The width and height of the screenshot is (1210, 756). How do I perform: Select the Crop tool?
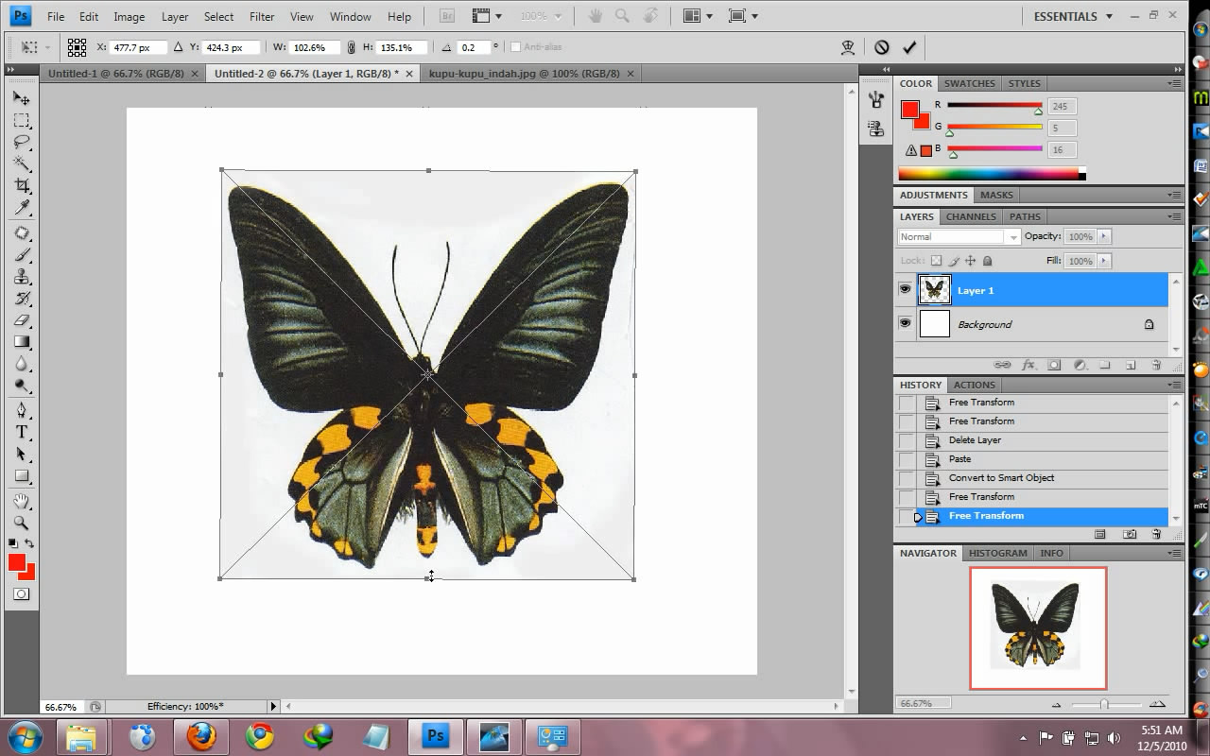(x=21, y=186)
